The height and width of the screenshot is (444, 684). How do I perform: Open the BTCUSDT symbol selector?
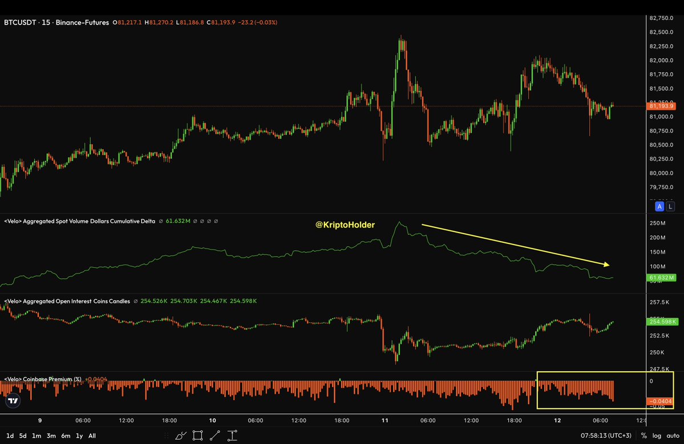(20, 22)
